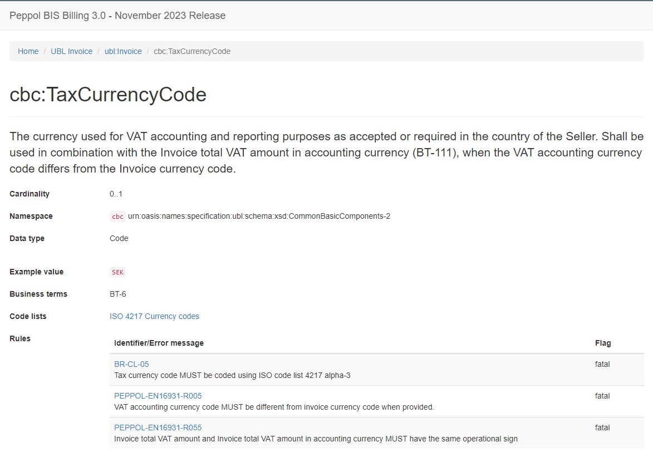Open rule PEPPOL-EN16931-R055
Viewport: 653px width, 452px height.
[x=158, y=428]
